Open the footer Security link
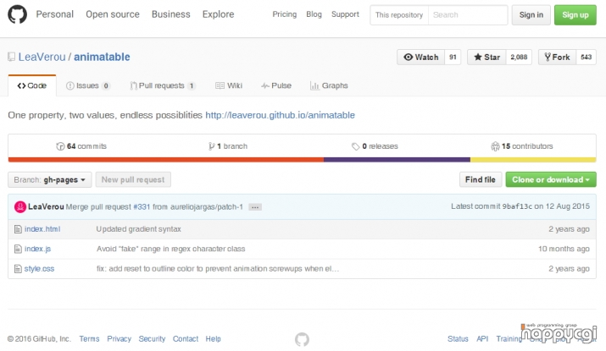This screenshot has width=606, height=351. click(x=152, y=338)
